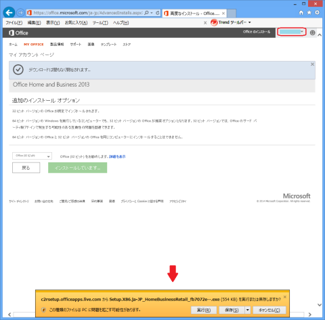Click the scroll up arrow on page

[320, 35]
